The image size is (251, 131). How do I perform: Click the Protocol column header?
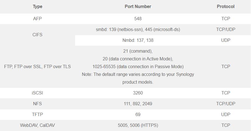(226, 7)
